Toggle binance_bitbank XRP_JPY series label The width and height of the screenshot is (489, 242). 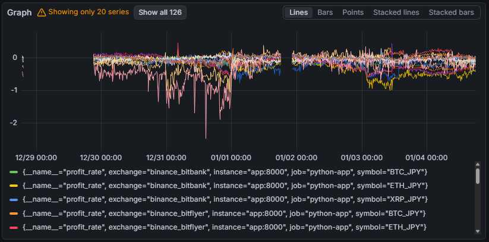[225, 199]
